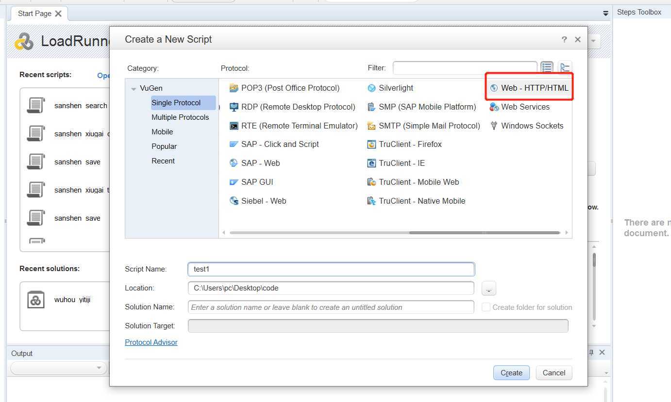The image size is (671, 402).
Task: Select Single Protocol category
Action: pos(183,103)
